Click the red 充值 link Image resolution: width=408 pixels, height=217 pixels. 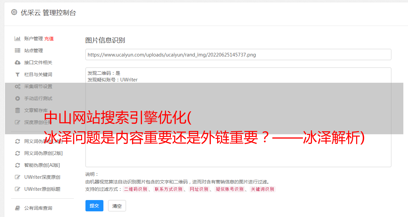tap(49, 39)
